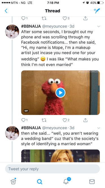Retweet the top partially visible tweet

(44, 18)
